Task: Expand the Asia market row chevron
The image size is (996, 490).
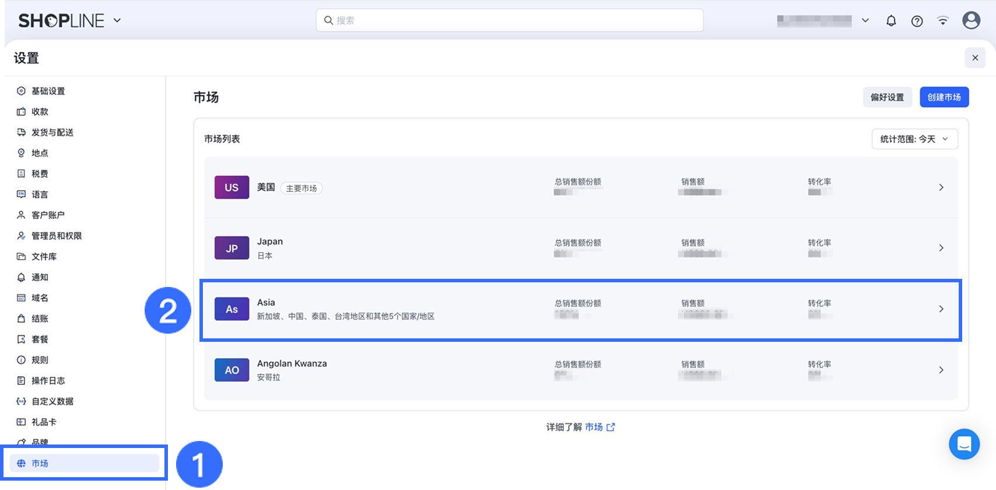Action: coord(941,309)
